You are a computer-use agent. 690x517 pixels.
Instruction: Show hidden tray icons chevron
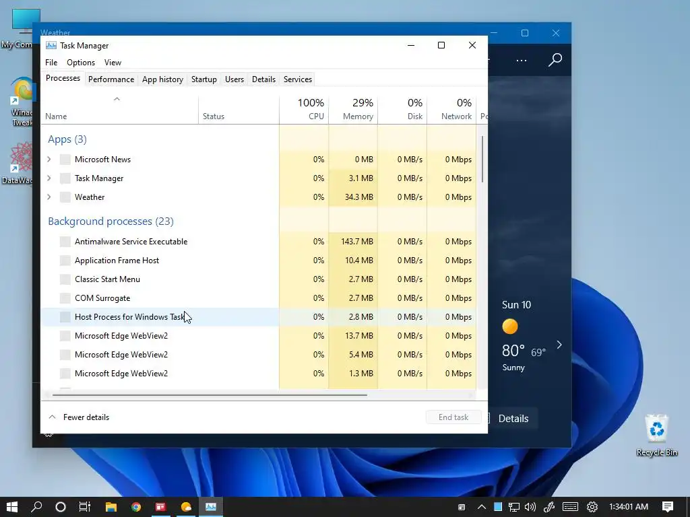point(481,507)
